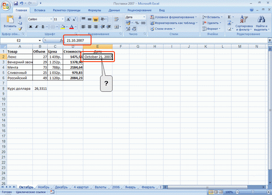272x195 pixels.
Task: Open the Name Box dropdown arrow
Action: pos(40,41)
